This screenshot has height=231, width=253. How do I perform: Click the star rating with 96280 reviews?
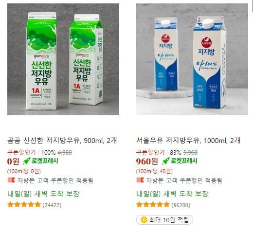point(153,205)
